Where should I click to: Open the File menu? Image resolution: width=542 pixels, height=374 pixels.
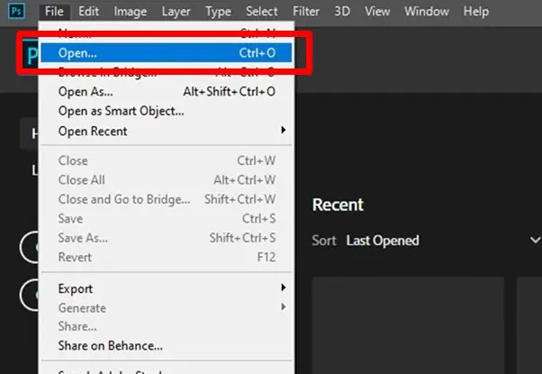tap(54, 12)
